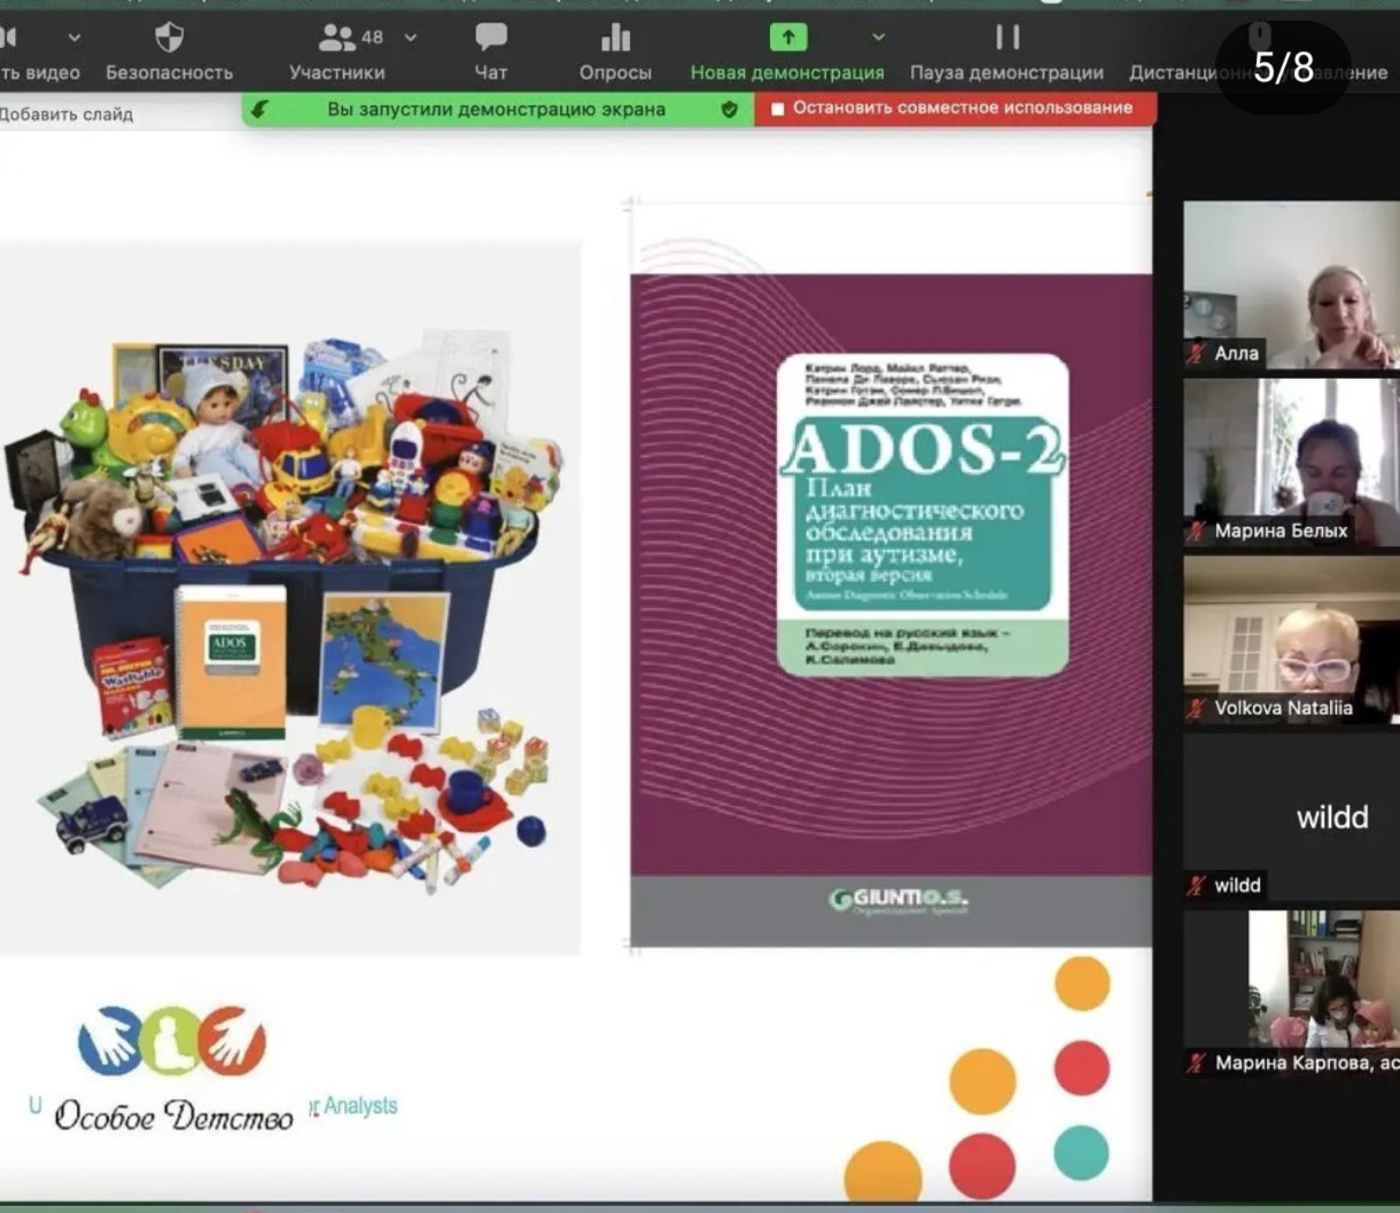Click the Новая демонстрация label
The width and height of the screenshot is (1400, 1213).
pos(787,73)
